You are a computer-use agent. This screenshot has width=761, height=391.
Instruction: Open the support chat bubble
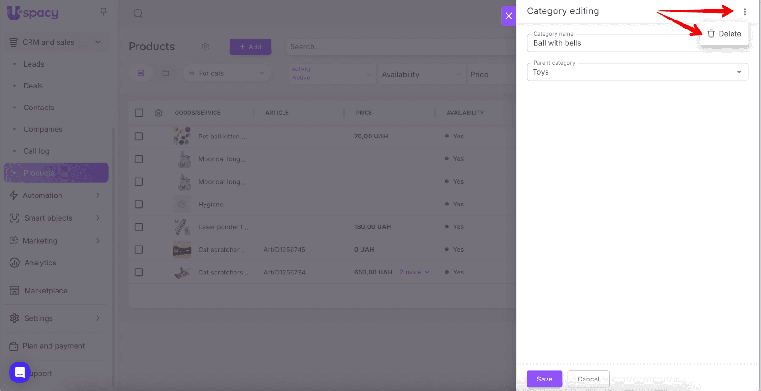point(20,372)
